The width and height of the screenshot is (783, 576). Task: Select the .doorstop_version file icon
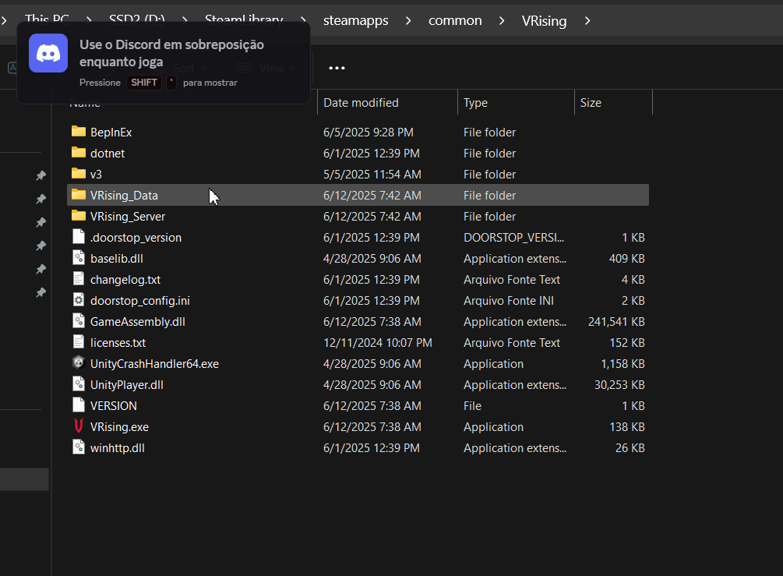79,237
